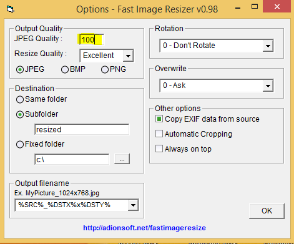Click the subfolder name field containing resized

click(82, 129)
